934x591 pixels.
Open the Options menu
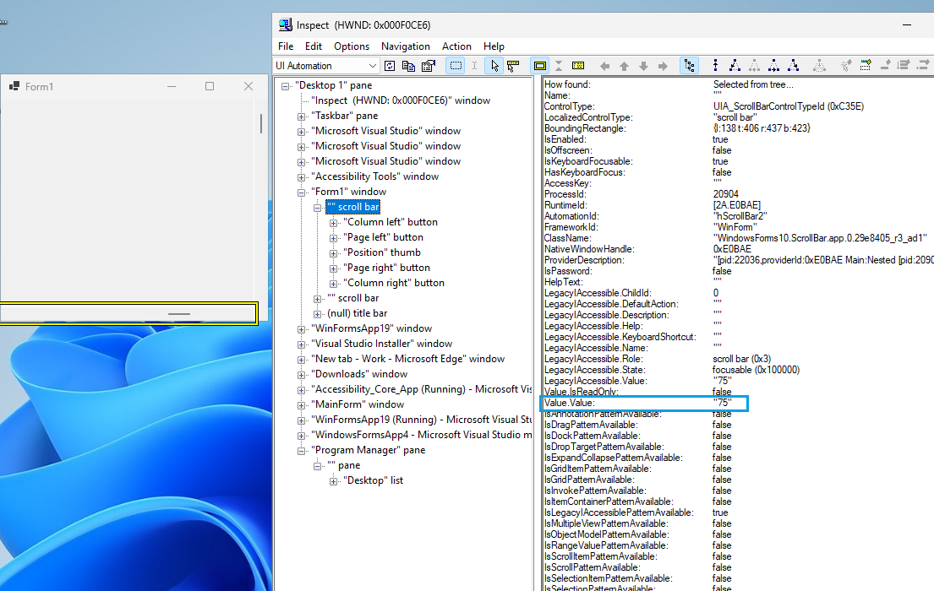click(x=352, y=46)
